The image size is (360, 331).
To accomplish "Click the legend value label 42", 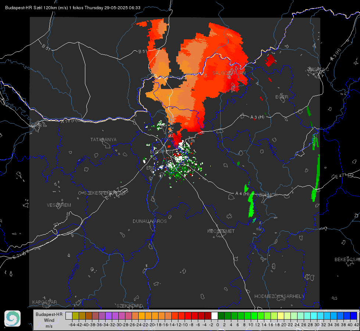I will [356, 325].
